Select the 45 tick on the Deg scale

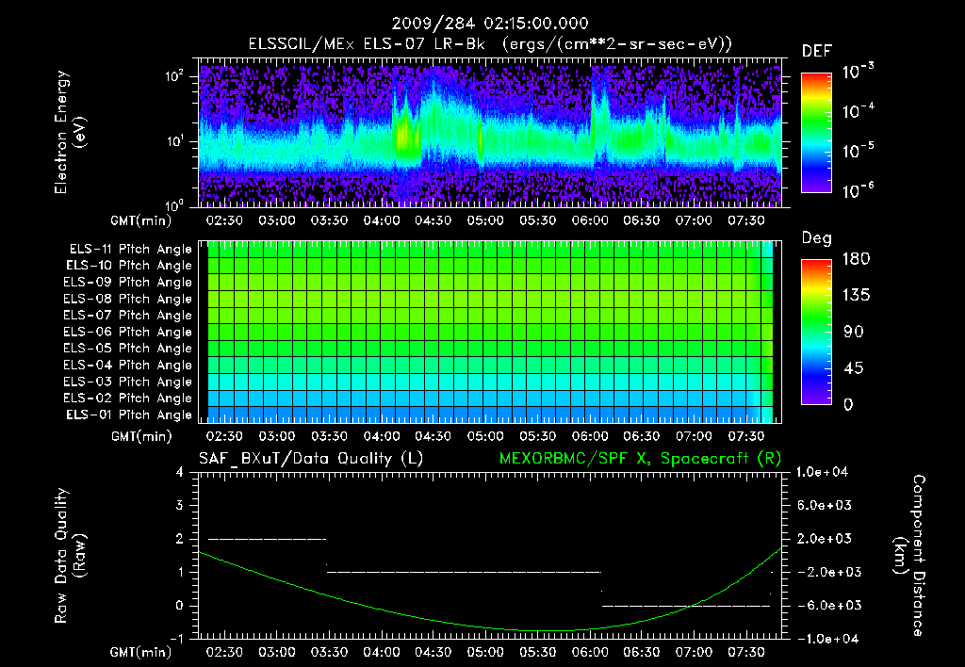click(x=854, y=368)
